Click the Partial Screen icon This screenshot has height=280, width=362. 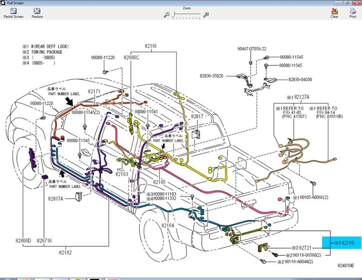tap(14, 11)
